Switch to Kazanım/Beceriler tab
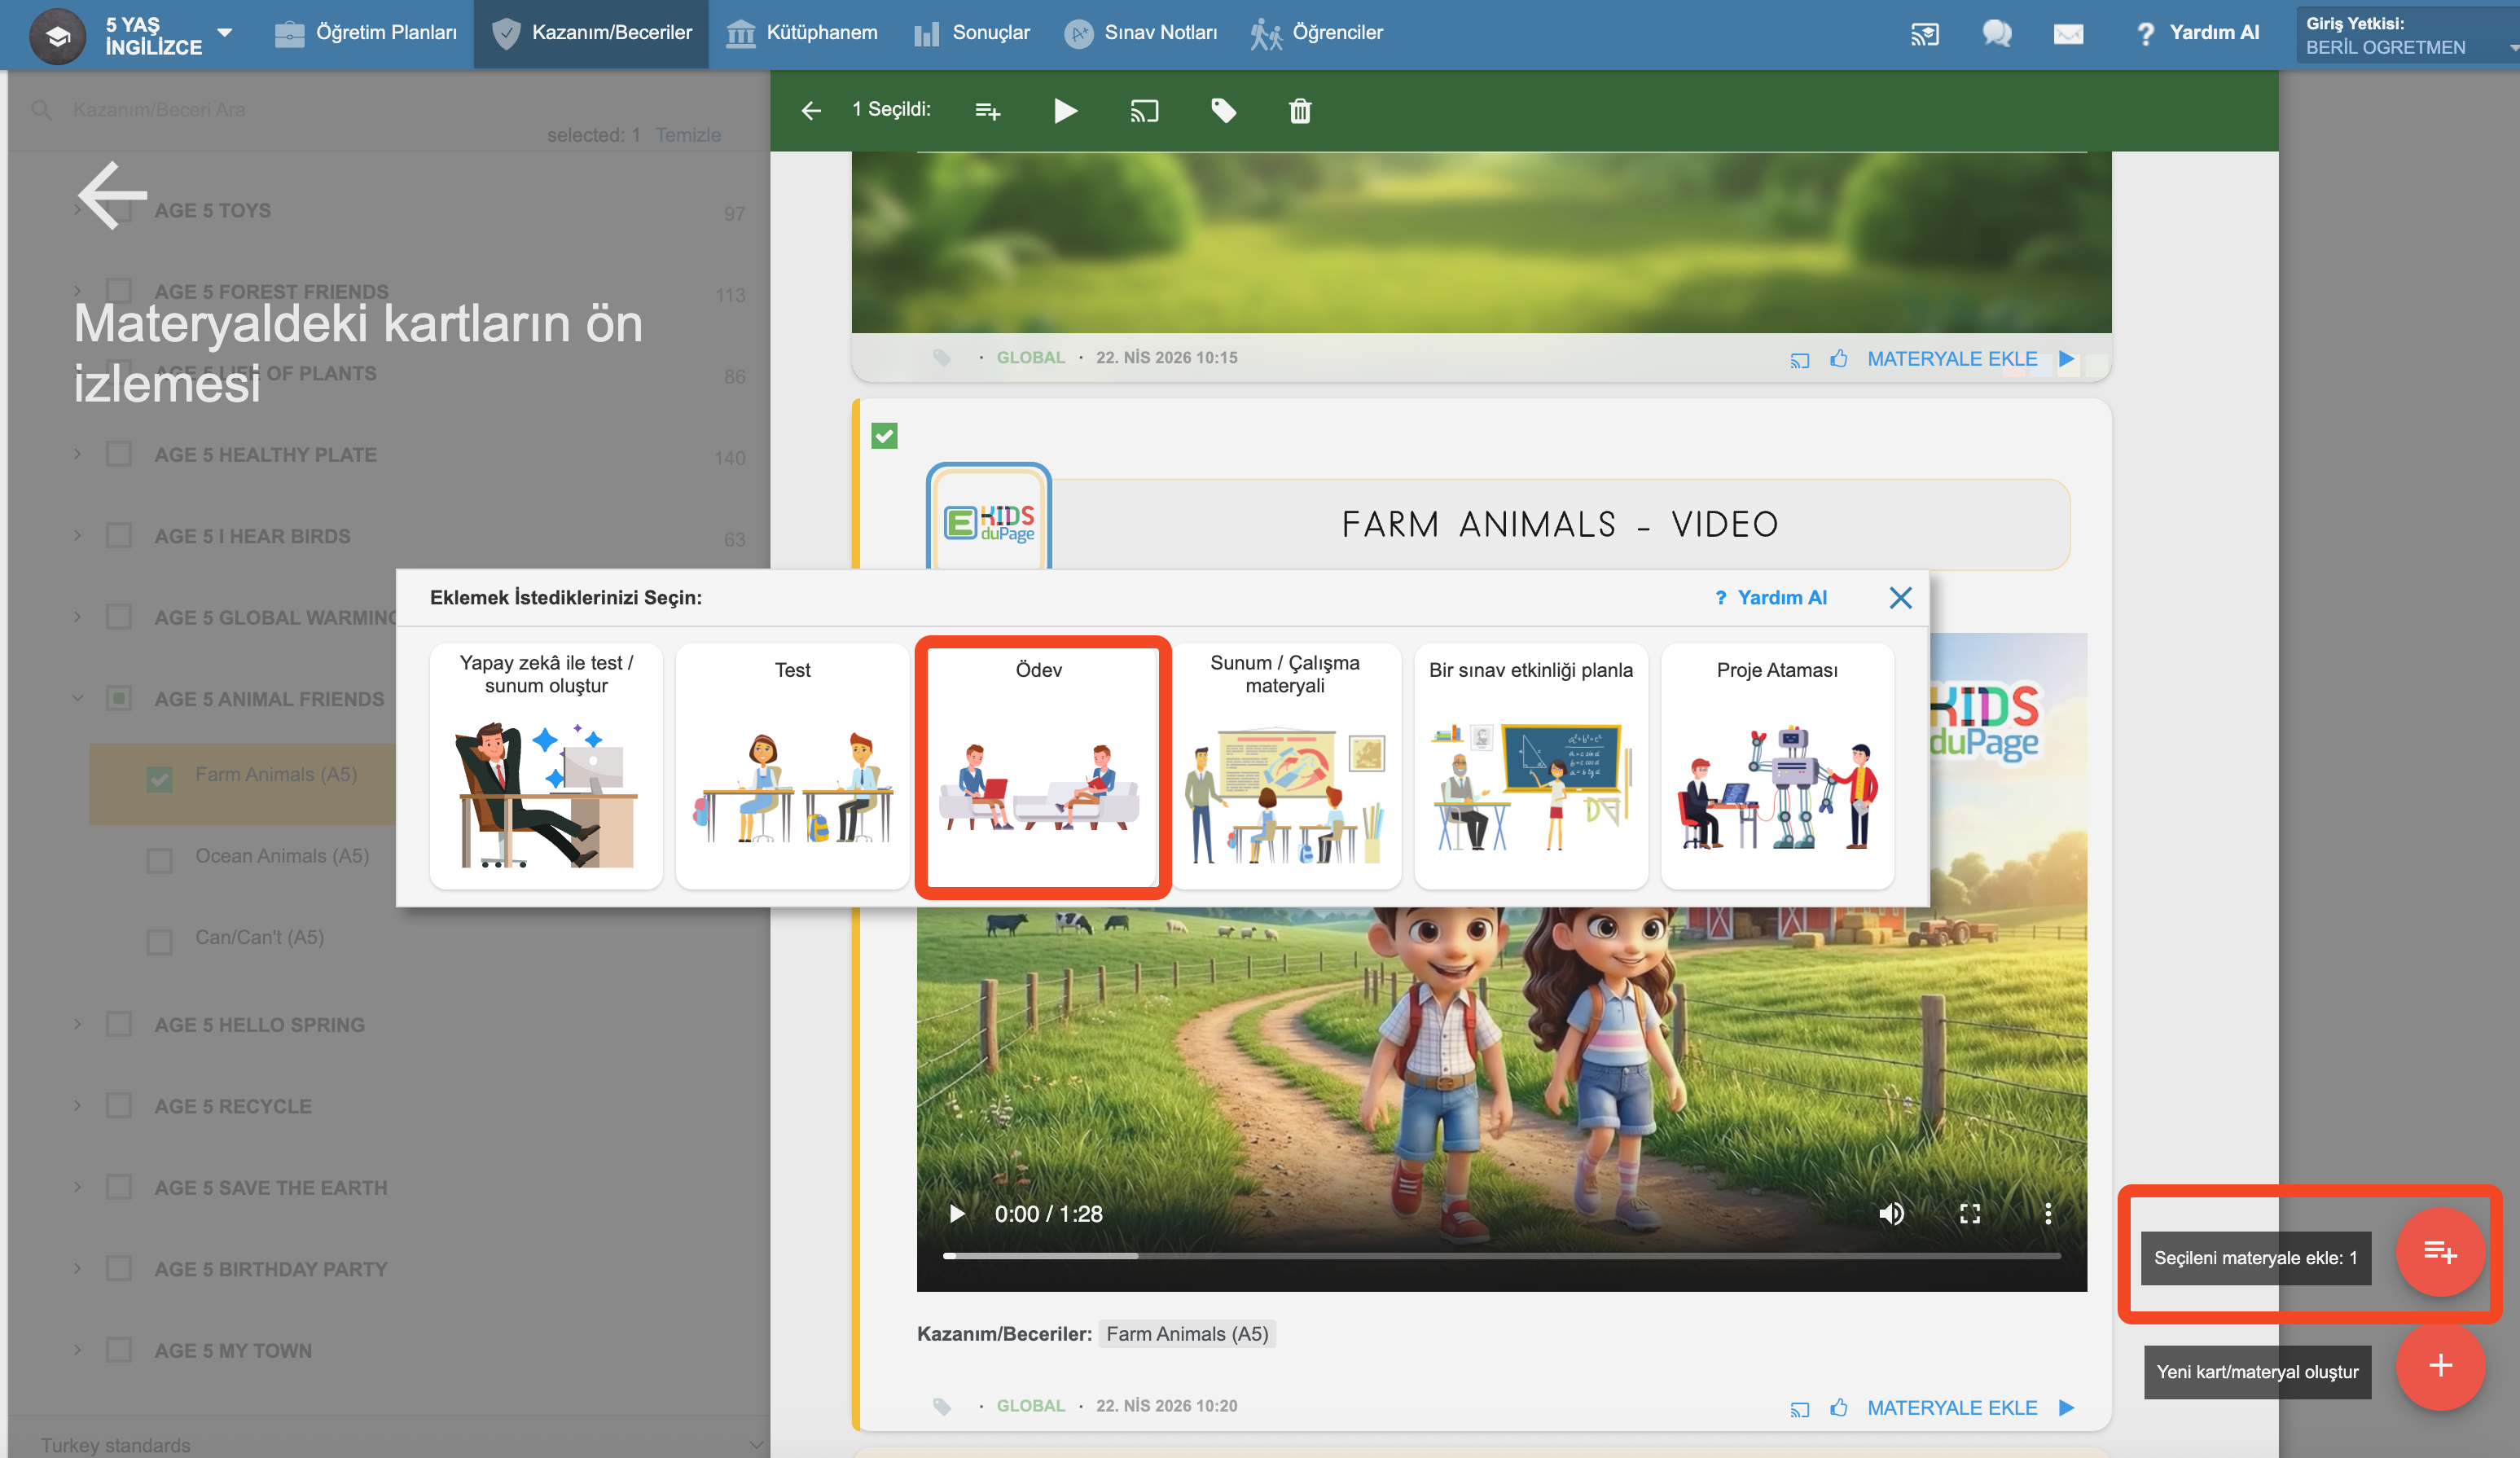 pos(591,33)
